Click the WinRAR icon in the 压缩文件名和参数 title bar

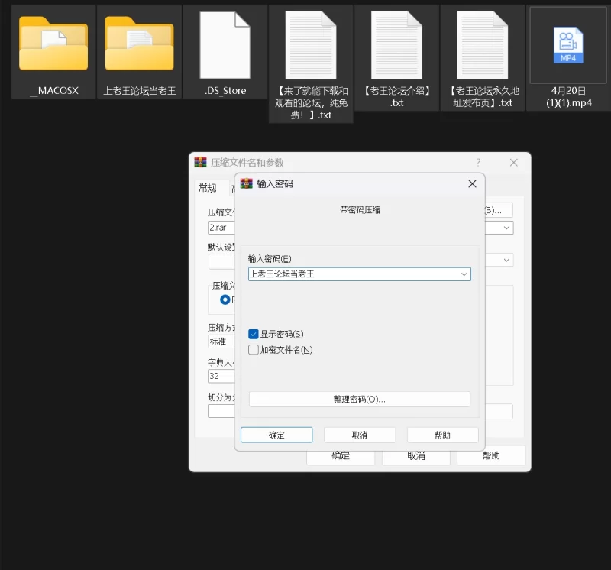[200, 162]
